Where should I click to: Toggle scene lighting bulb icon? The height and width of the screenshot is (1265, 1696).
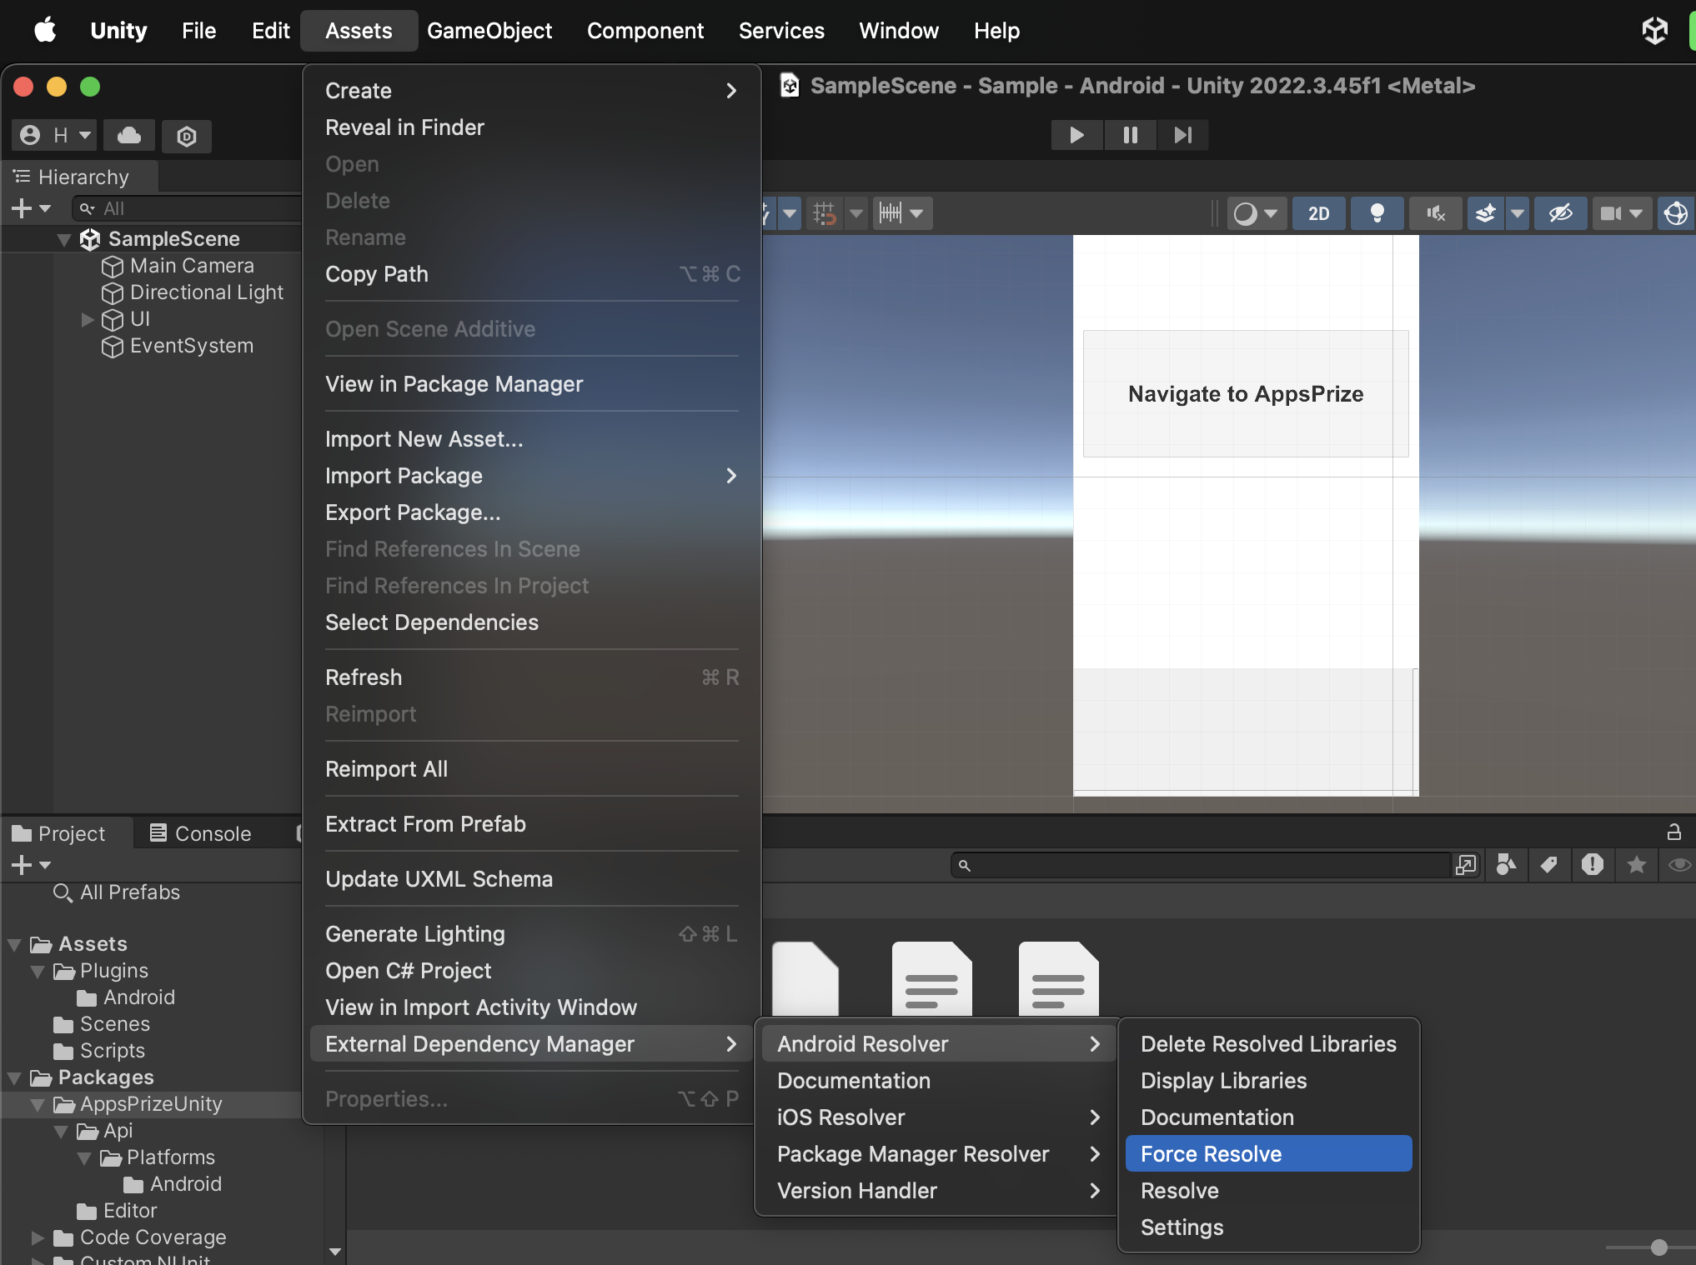1377,213
